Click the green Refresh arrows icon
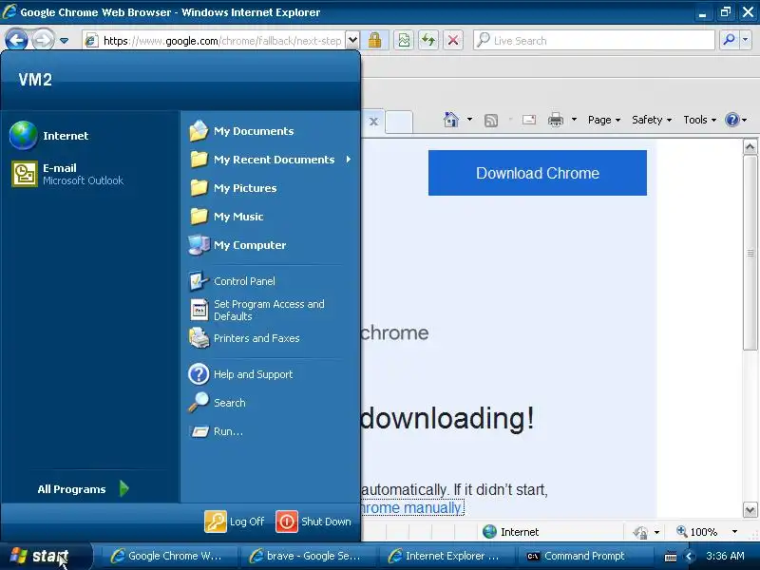 [428, 40]
